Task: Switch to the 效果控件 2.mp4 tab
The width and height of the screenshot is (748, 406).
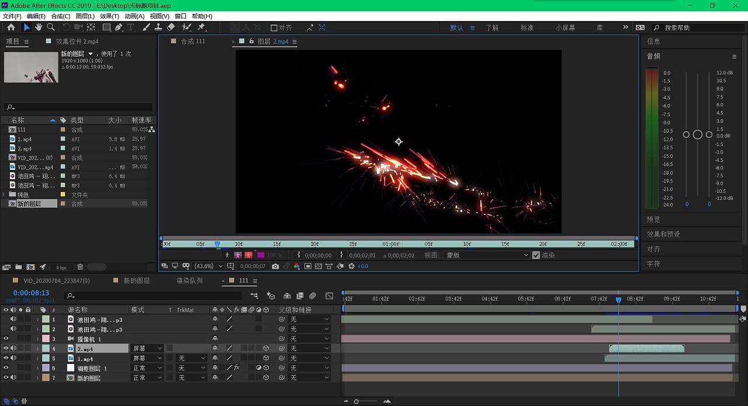Action: pyautogui.click(x=77, y=41)
